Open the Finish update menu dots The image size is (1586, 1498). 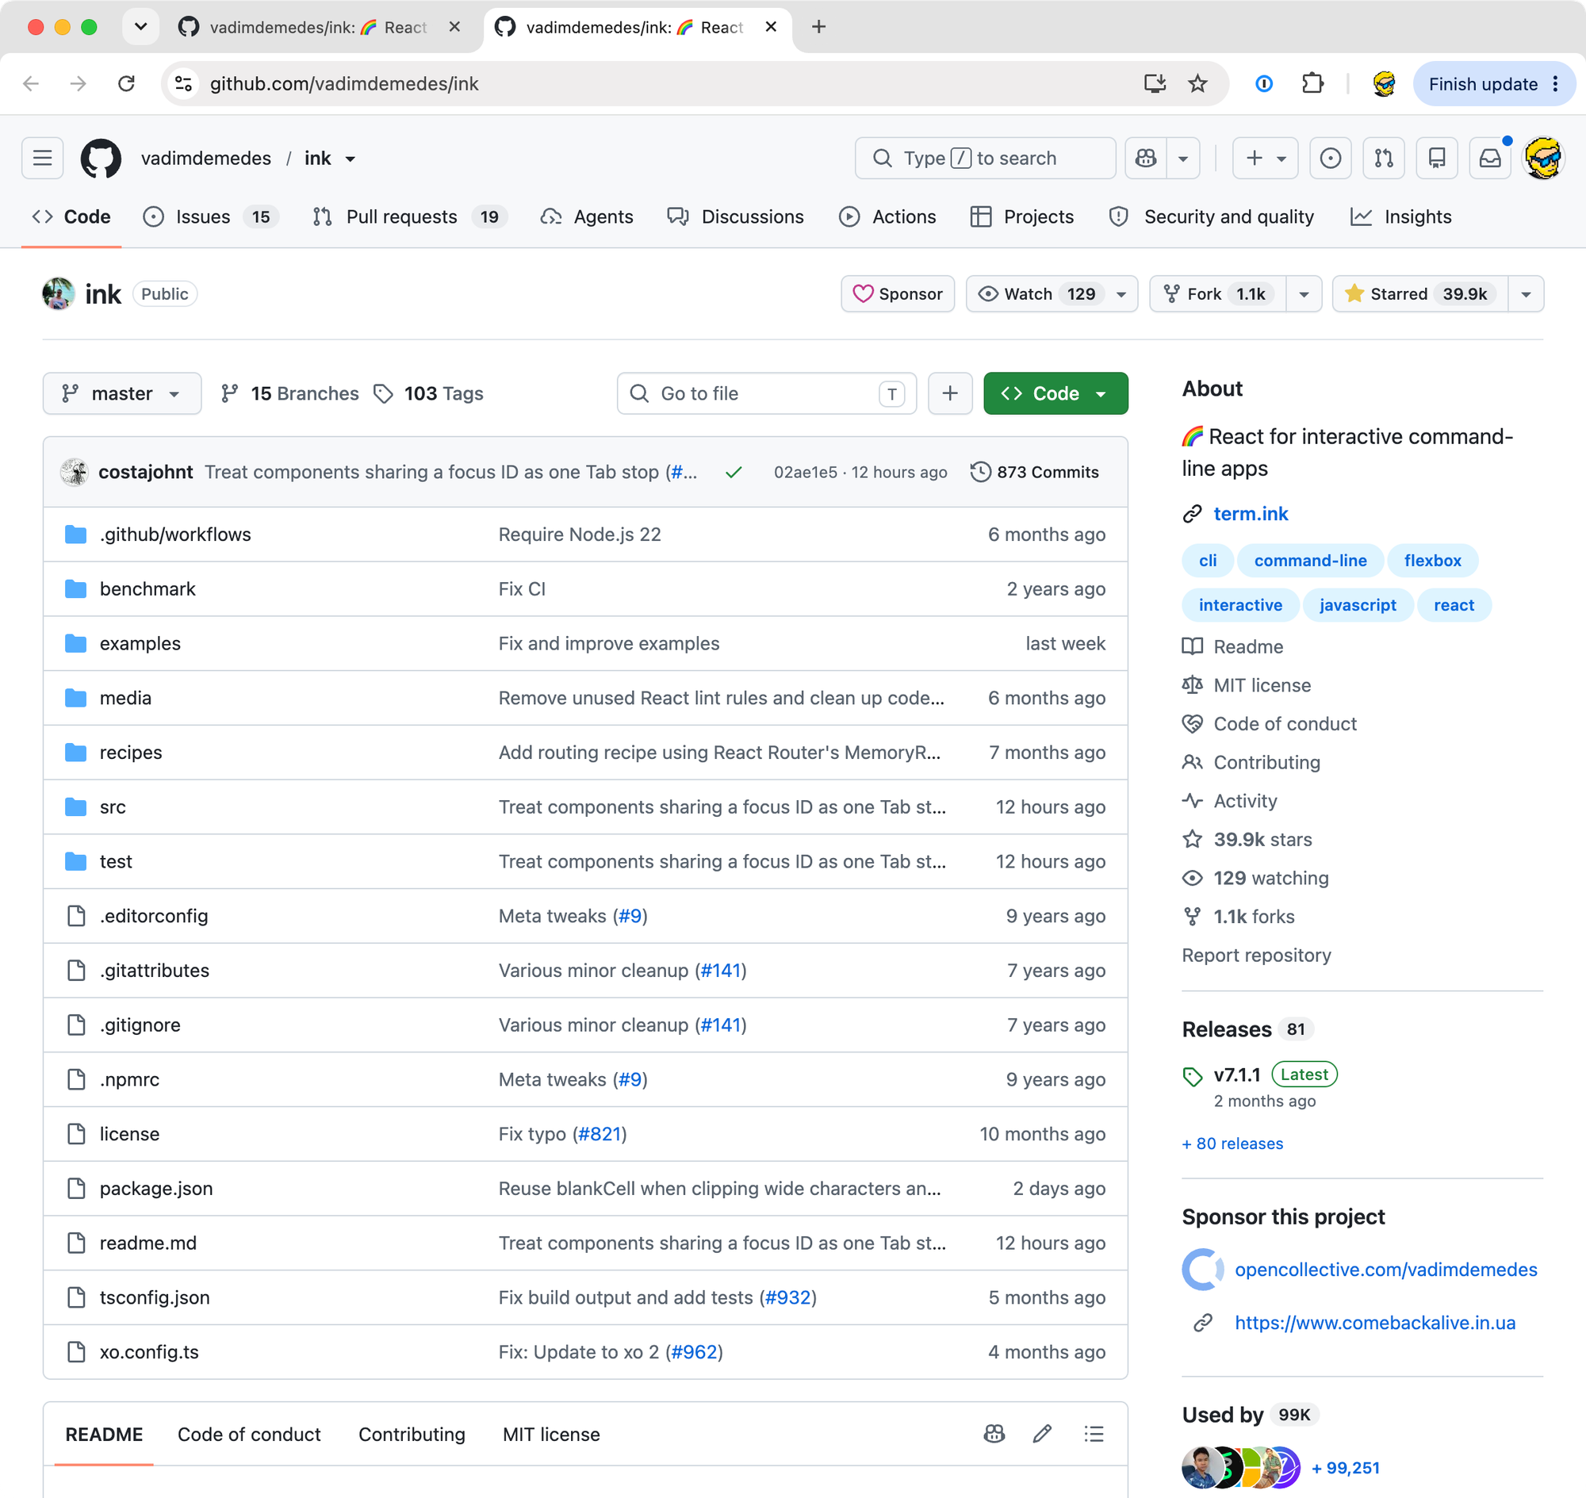point(1556,84)
